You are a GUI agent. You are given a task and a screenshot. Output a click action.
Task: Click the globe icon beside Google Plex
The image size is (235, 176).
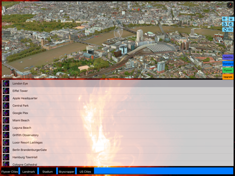pyautogui.click(x=6, y=113)
